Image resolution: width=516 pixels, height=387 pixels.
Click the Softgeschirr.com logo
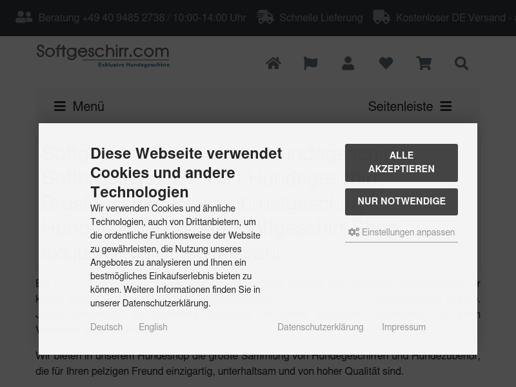click(103, 55)
